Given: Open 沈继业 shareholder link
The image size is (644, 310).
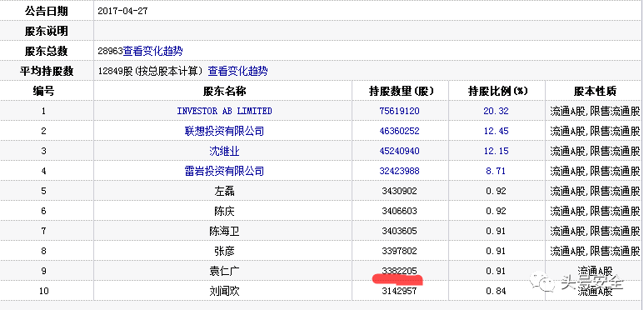Looking at the screenshot, I should [224, 151].
